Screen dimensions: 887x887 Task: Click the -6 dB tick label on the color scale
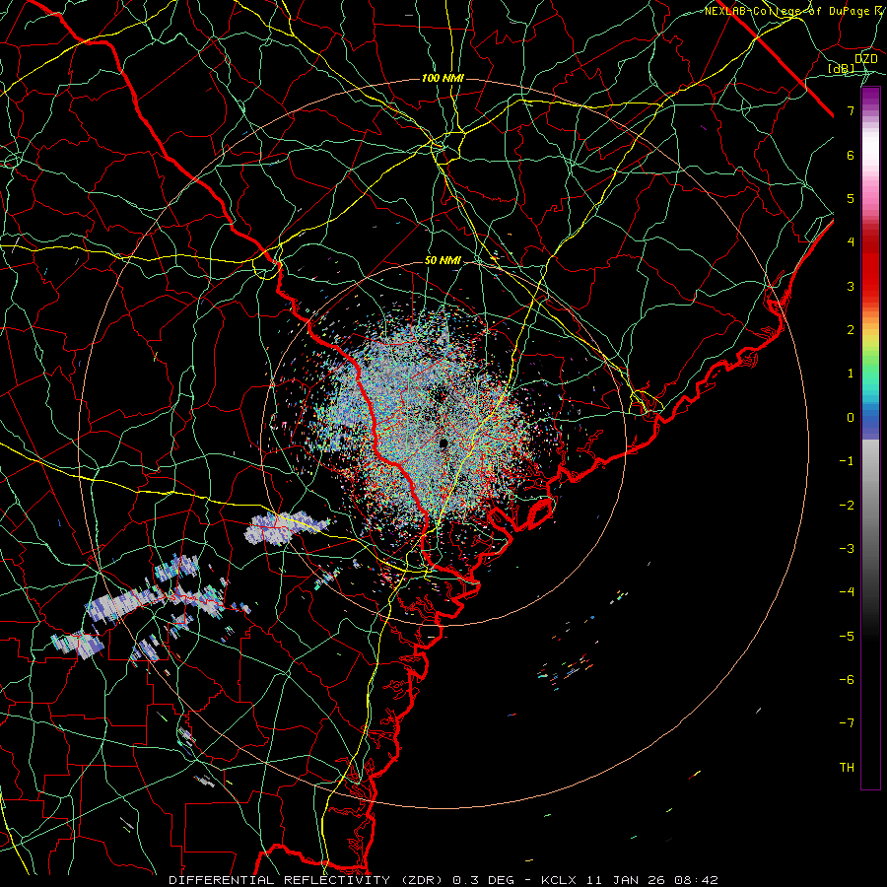point(847,680)
